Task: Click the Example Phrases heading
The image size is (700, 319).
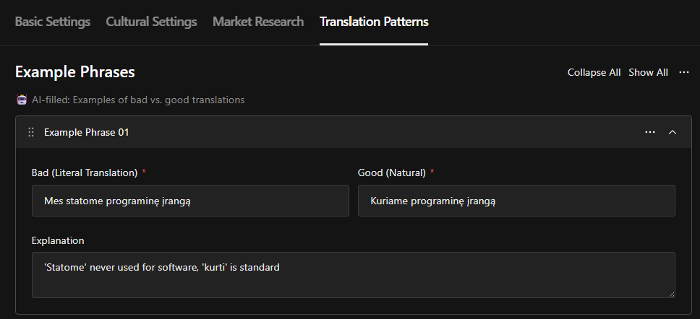Action: (75, 72)
